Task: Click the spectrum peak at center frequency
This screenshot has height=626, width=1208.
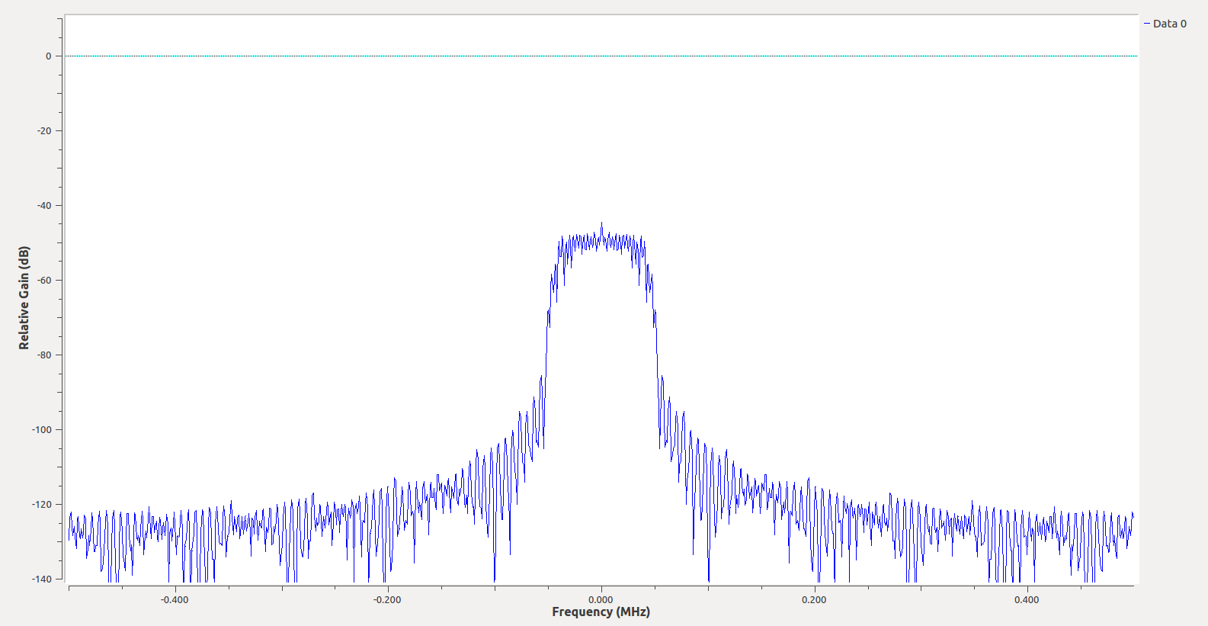Action: click(601, 224)
